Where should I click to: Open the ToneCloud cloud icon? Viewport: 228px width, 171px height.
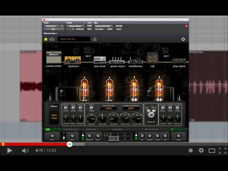(x=52, y=39)
